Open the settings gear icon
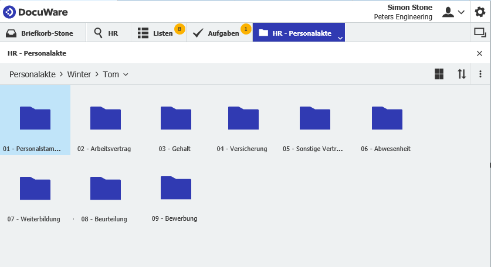 (480, 12)
